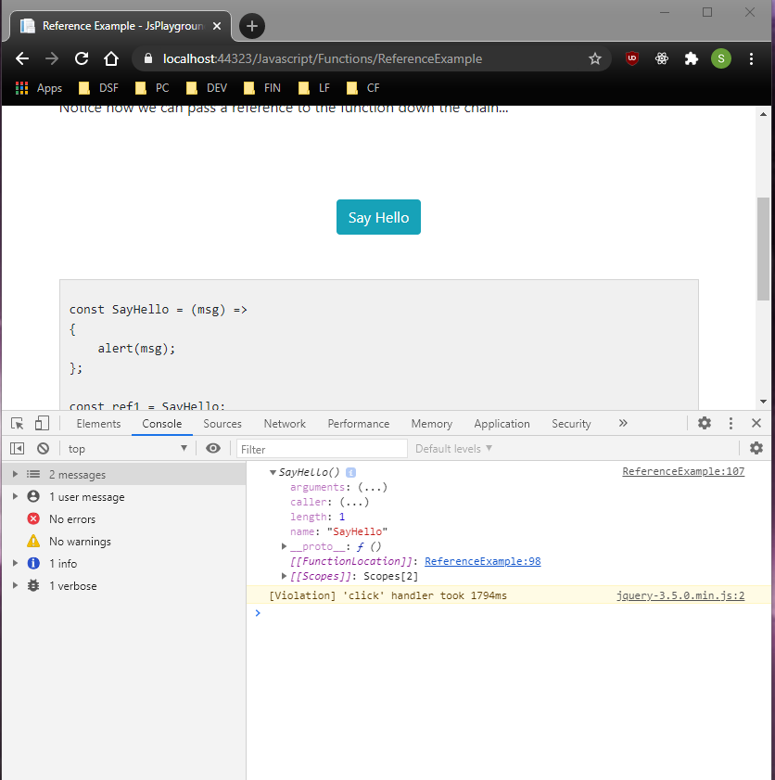The height and width of the screenshot is (780, 775).
Task: Bookmark this page with the star icon
Action: pos(595,58)
